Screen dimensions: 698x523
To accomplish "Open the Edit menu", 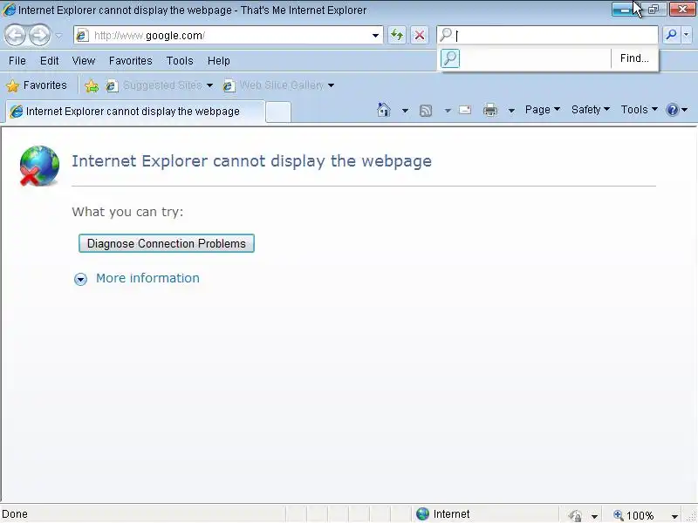I will (x=50, y=61).
